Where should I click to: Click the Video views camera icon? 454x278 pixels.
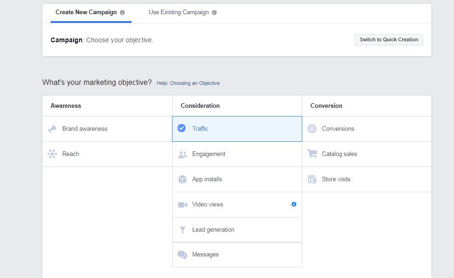[182, 205]
